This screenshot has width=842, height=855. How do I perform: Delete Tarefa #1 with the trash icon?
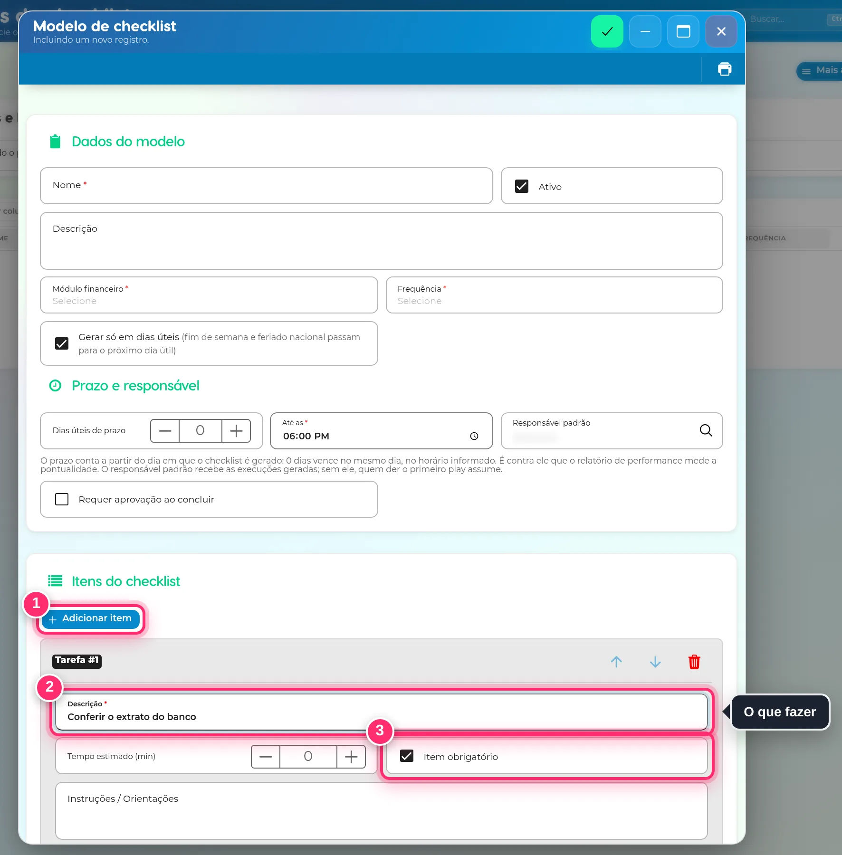[694, 662]
